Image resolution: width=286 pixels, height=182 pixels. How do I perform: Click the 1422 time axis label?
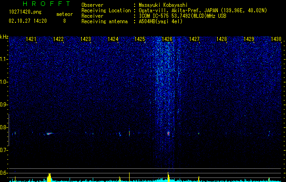pos(58,39)
